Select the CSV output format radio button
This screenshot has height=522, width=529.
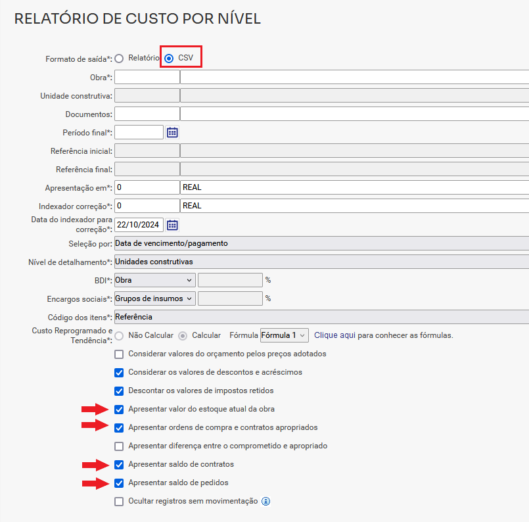click(169, 59)
